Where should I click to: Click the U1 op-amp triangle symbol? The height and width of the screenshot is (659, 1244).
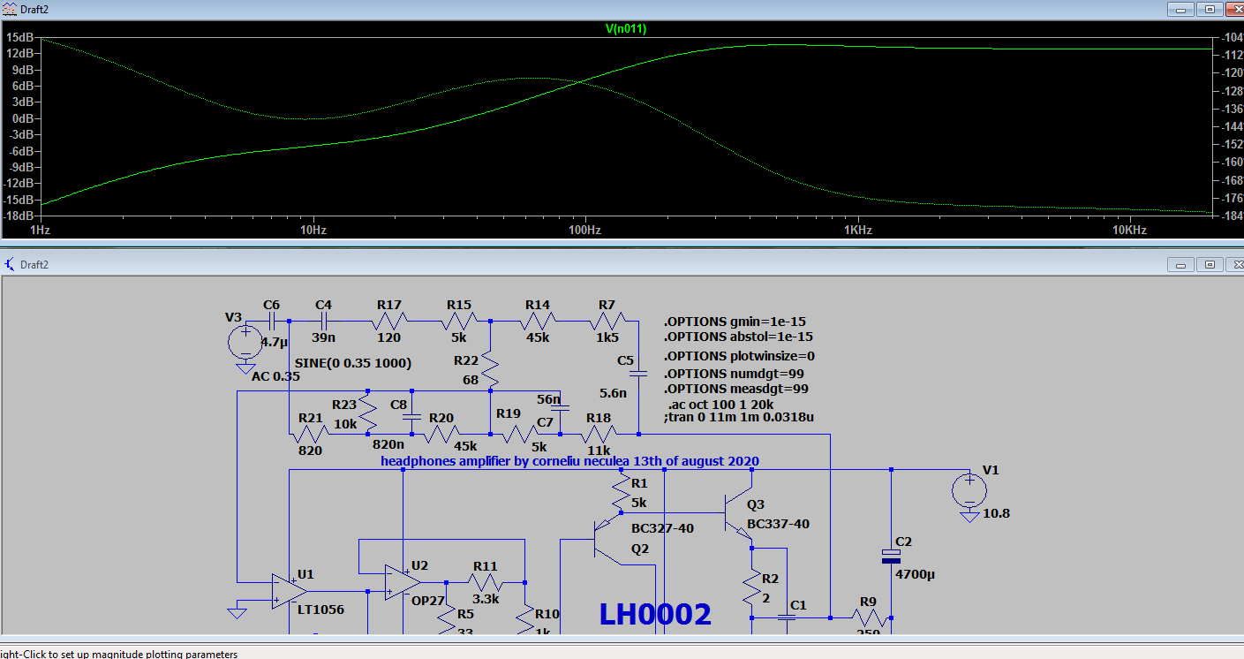[x=289, y=591]
